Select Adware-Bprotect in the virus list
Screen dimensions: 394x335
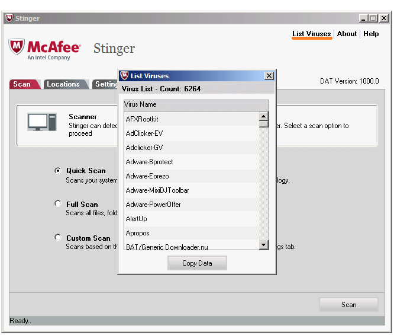coord(192,162)
